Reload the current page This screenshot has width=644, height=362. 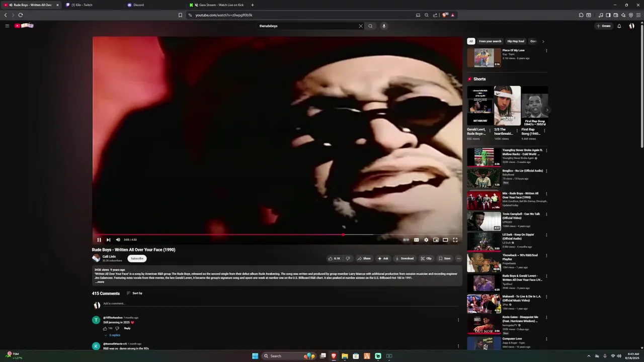21,15
